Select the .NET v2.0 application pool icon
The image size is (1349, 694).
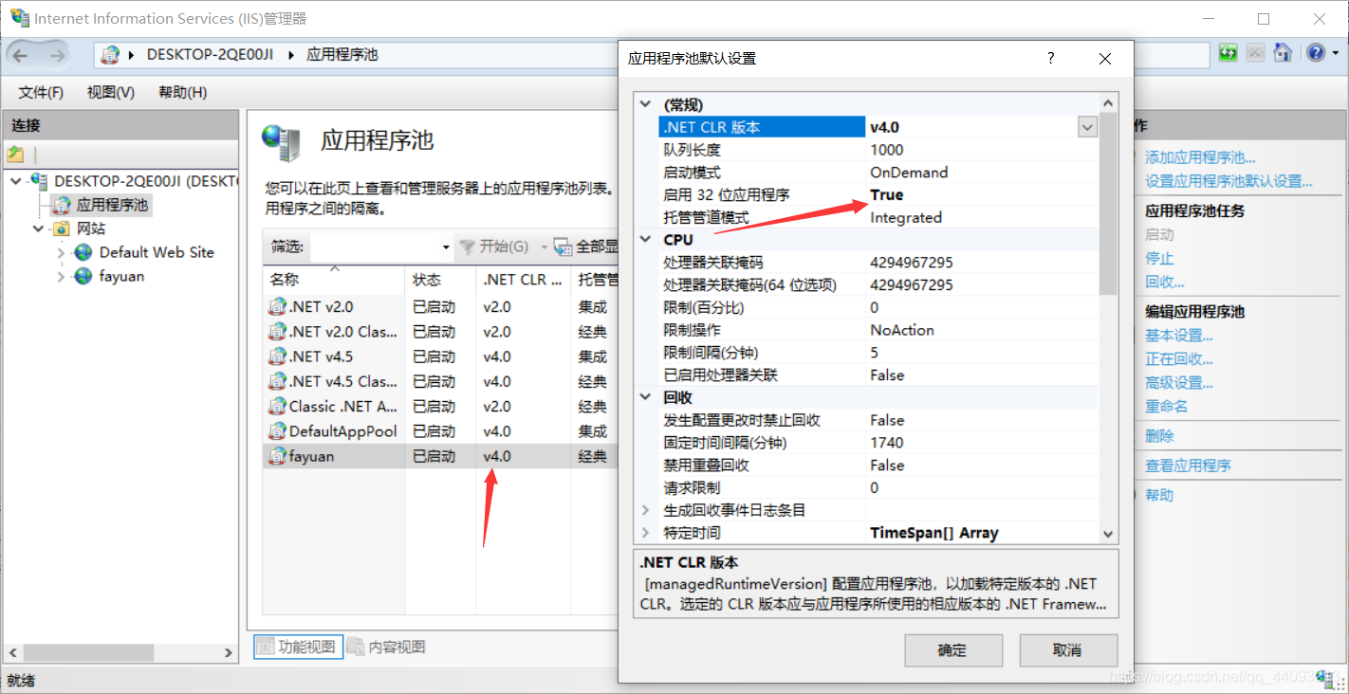pos(277,306)
